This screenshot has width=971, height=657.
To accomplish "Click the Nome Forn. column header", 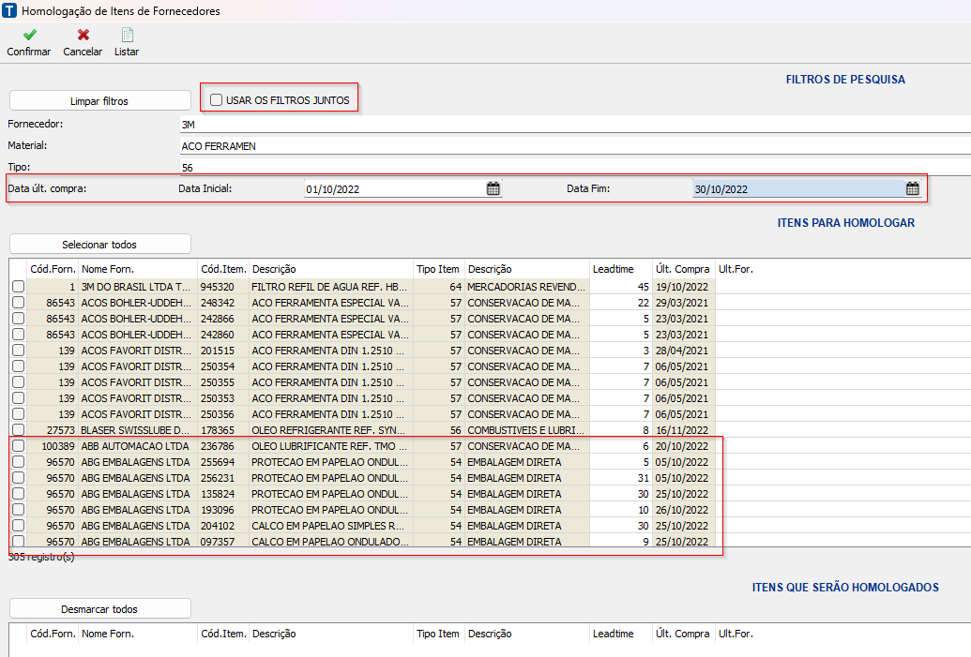I will 137,269.
